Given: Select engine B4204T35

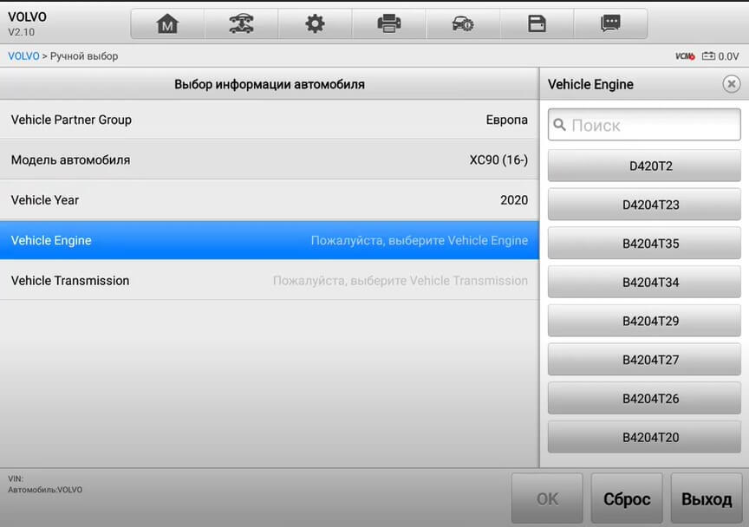Looking at the screenshot, I should (x=644, y=244).
